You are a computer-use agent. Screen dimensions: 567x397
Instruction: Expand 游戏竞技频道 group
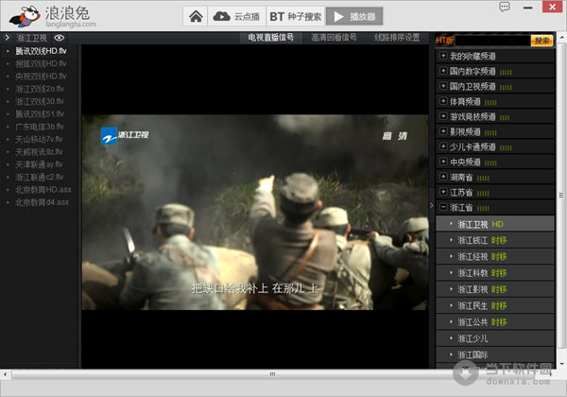[x=443, y=116]
